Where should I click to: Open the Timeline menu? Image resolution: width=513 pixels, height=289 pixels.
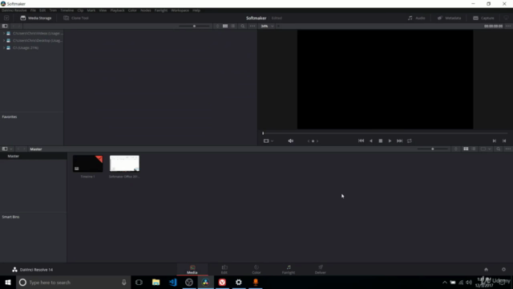(x=67, y=10)
